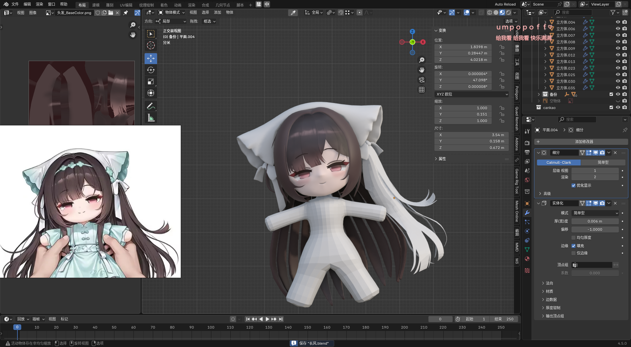Screen dimensions: 631x347
Task: Open the 渲染 menu in top bar
Action: click(x=39, y=4)
